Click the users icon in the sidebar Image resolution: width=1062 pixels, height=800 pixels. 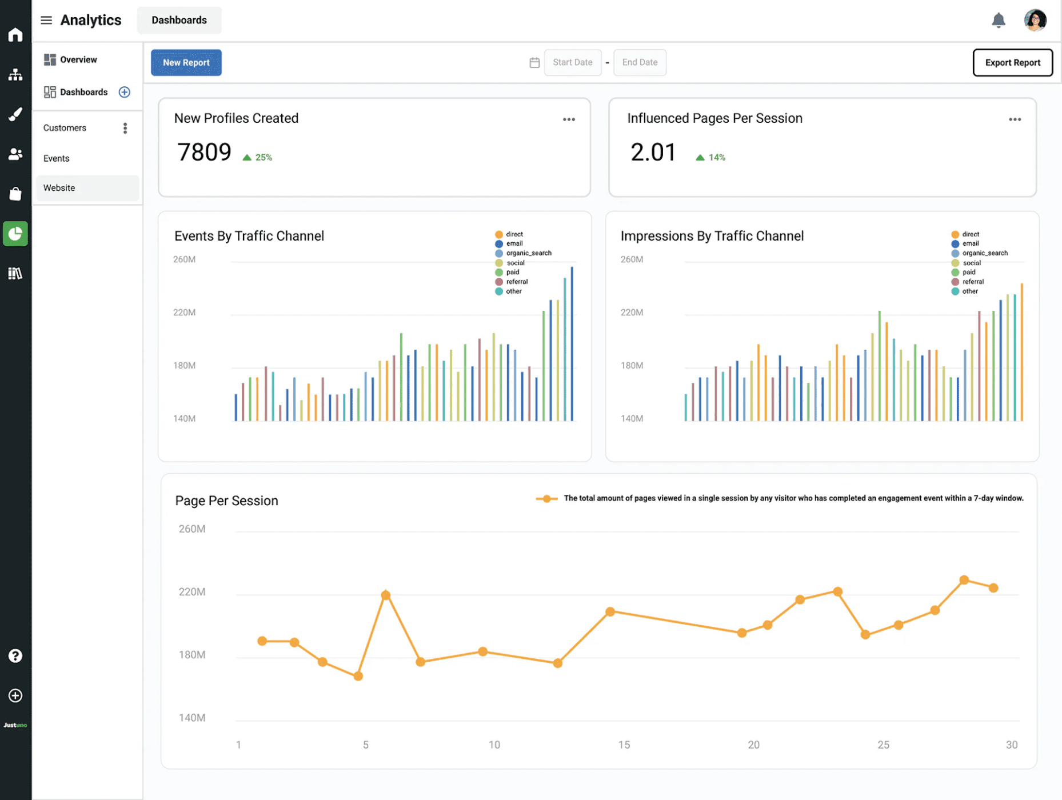pyautogui.click(x=15, y=154)
